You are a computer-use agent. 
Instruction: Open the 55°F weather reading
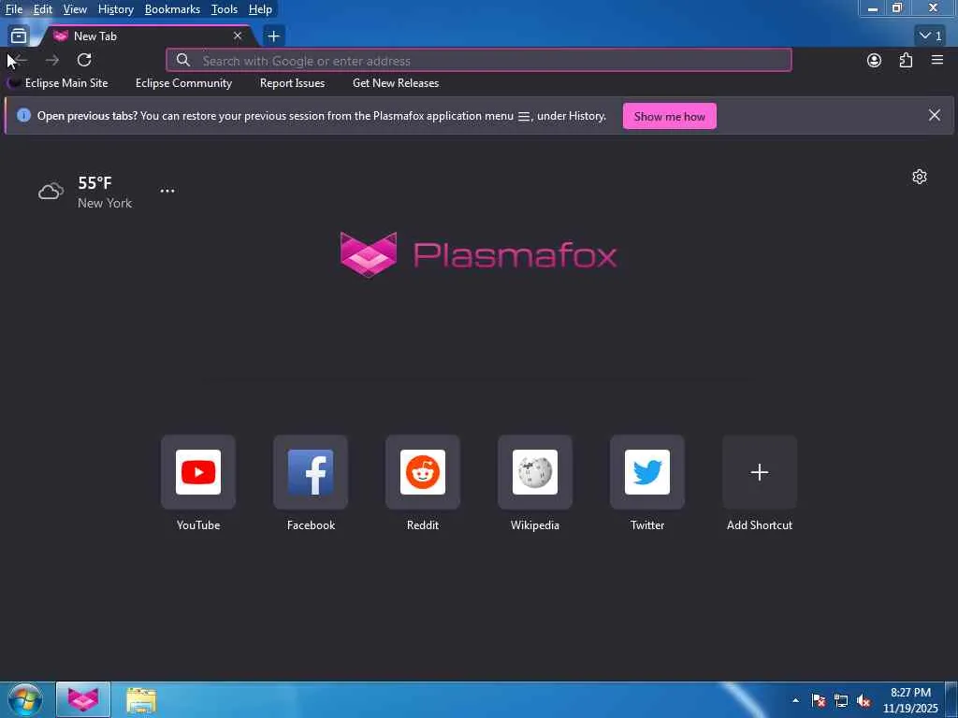point(94,182)
